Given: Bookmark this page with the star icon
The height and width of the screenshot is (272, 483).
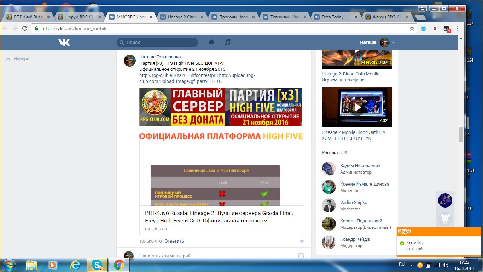Looking at the screenshot, I should click(412, 28).
